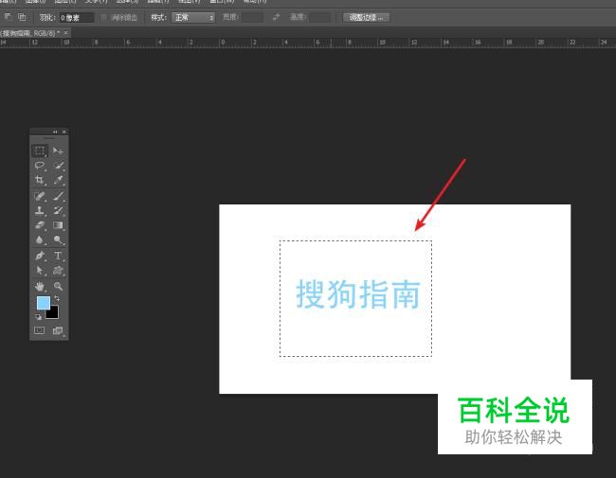Select the Move tool

pos(58,150)
